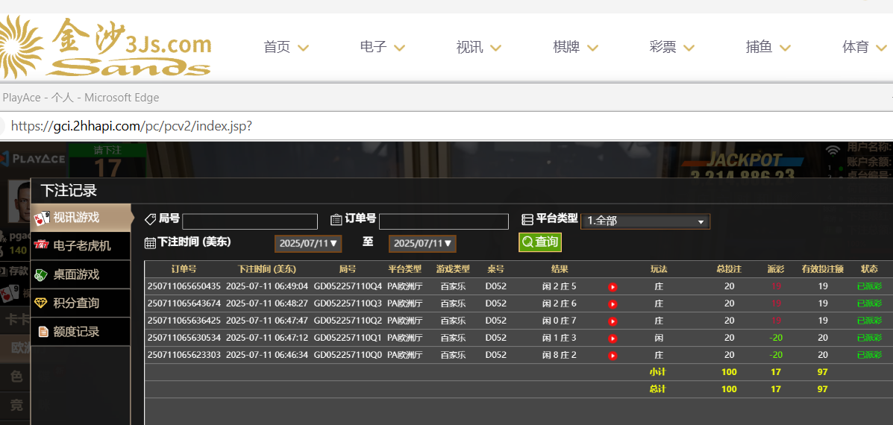This screenshot has width=893, height=425.
Task: Select the 额度记录 sidebar tab
Action: 81,331
